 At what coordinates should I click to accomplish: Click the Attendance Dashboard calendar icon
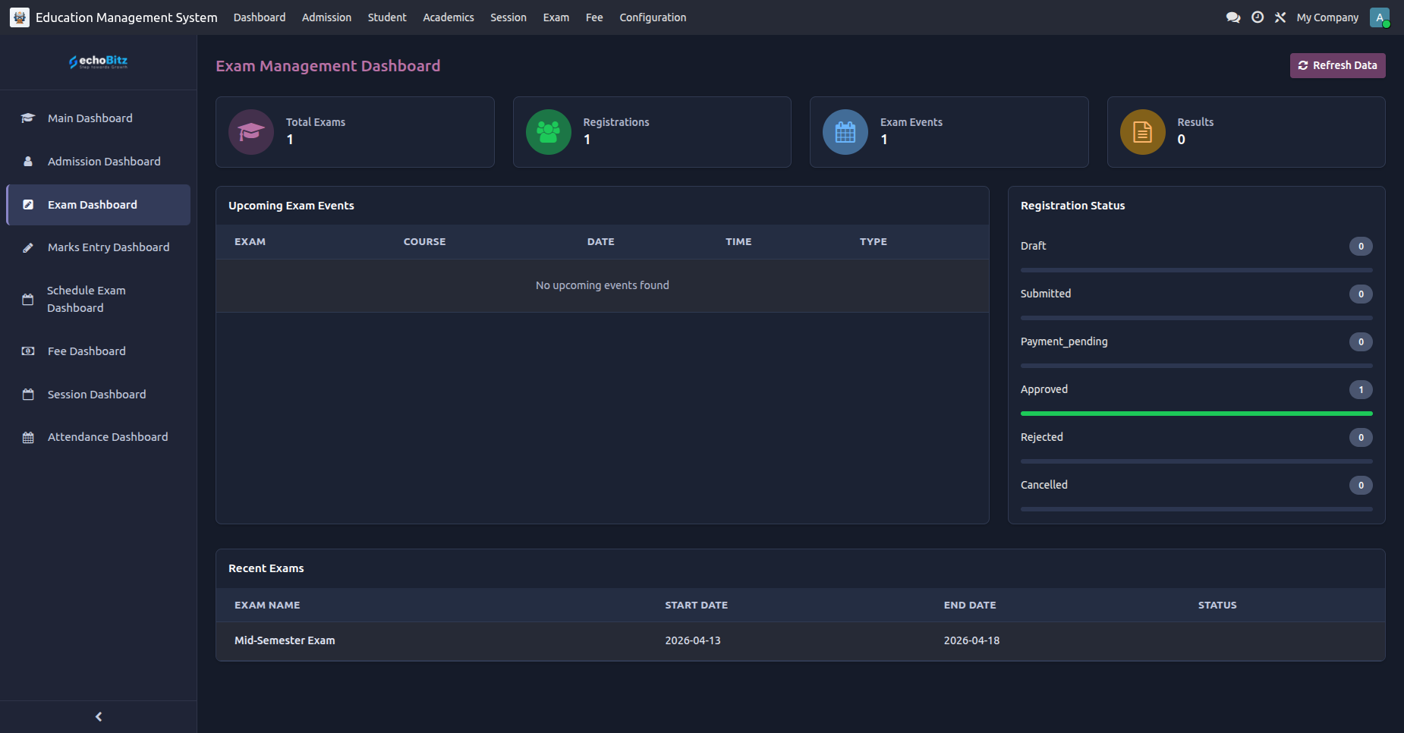(28, 437)
